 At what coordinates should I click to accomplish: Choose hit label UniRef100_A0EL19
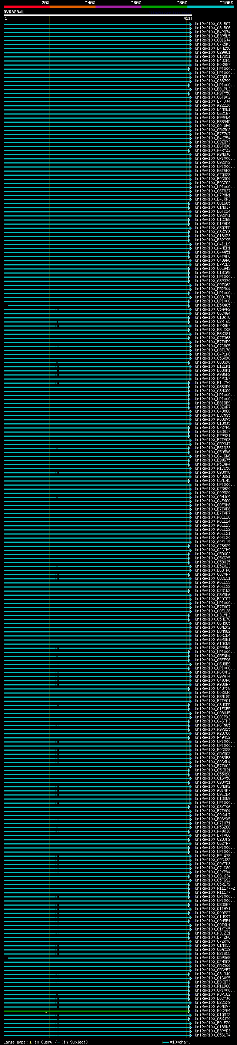[x=213, y=542]
